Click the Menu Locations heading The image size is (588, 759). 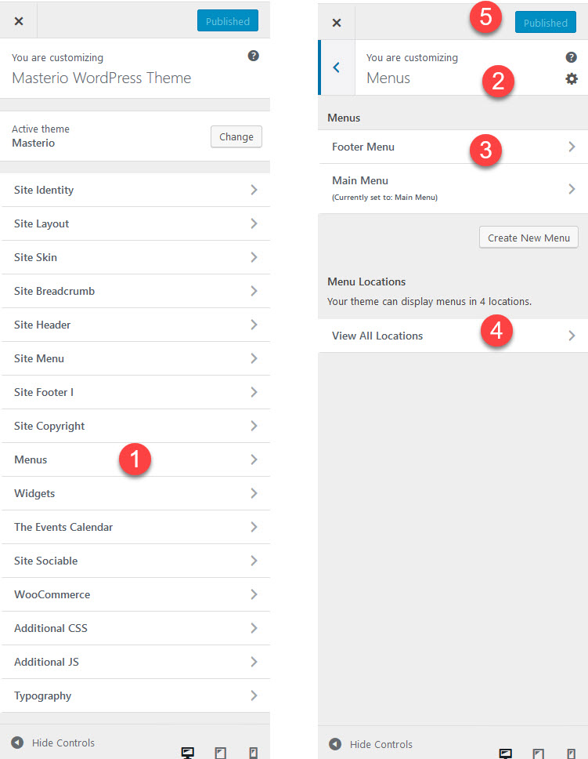coord(366,281)
